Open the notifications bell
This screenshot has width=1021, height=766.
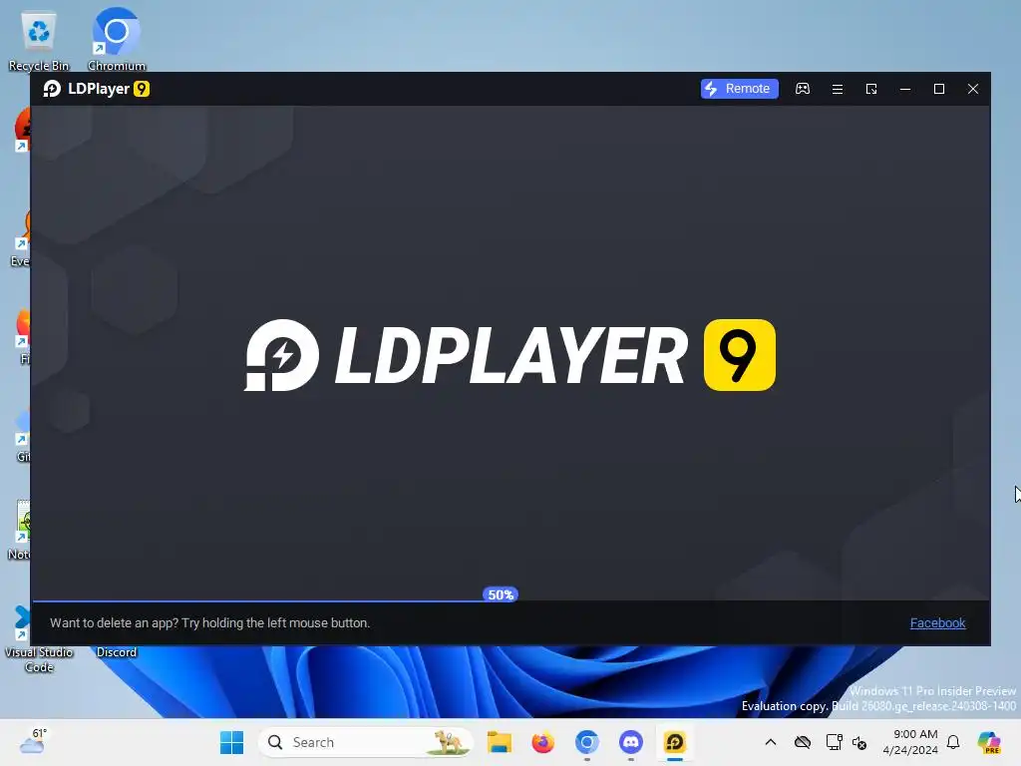pos(953,742)
